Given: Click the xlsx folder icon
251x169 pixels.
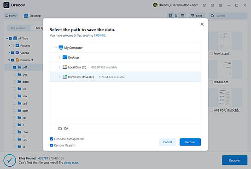Looking at the screenshot, I should coord(19,96).
